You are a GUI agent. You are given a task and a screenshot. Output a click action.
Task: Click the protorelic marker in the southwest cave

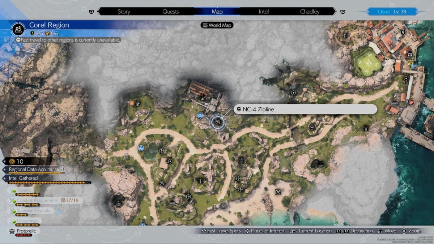pos(118,204)
